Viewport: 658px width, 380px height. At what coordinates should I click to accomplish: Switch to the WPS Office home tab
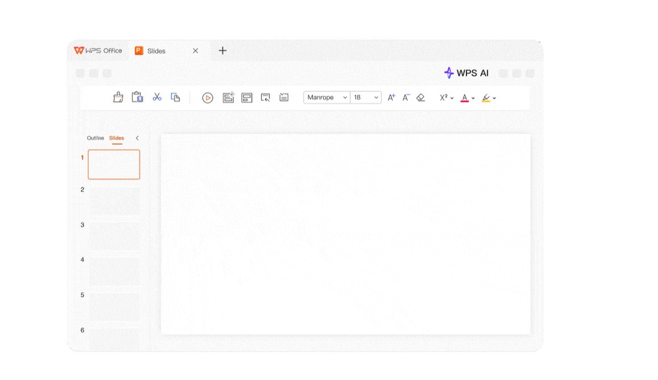coord(98,50)
